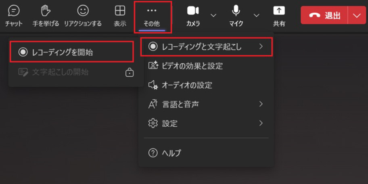This screenshot has width=368, height=184.
Task: Open the チャット panel
Action: 14,16
